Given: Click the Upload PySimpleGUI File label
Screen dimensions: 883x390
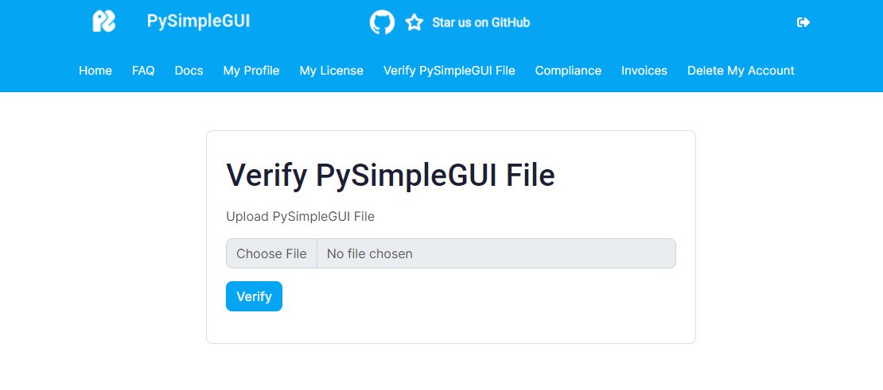Looking at the screenshot, I should (300, 216).
